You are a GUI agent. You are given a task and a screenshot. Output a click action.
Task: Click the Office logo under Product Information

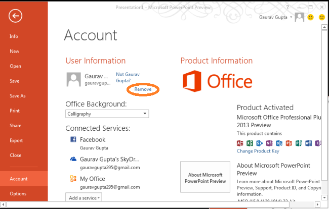(217, 81)
